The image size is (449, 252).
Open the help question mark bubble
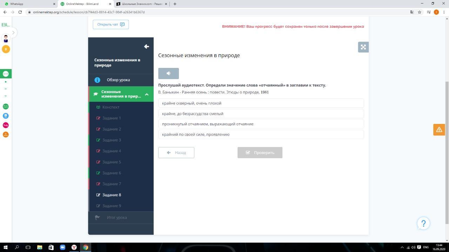click(423, 223)
